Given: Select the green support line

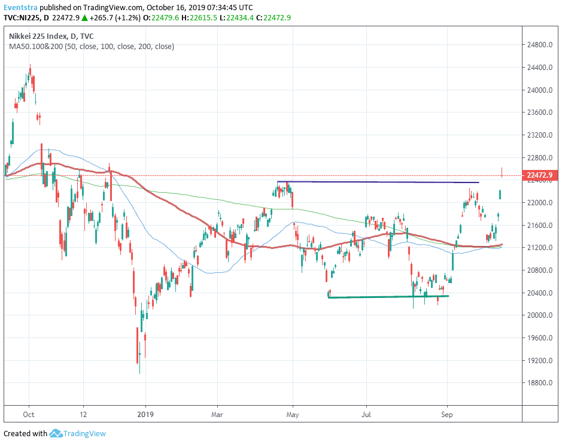Looking at the screenshot, I should 388,297.
